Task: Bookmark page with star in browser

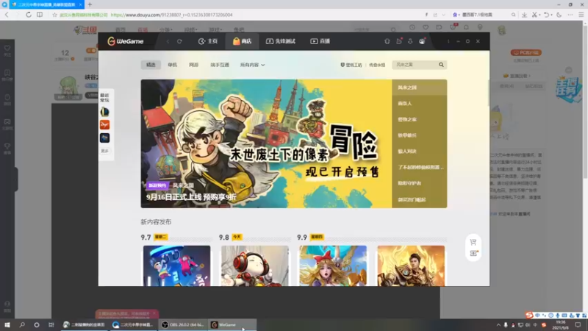Action: coord(54,15)
